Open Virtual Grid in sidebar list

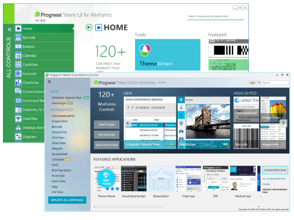[x=59, y=132]
